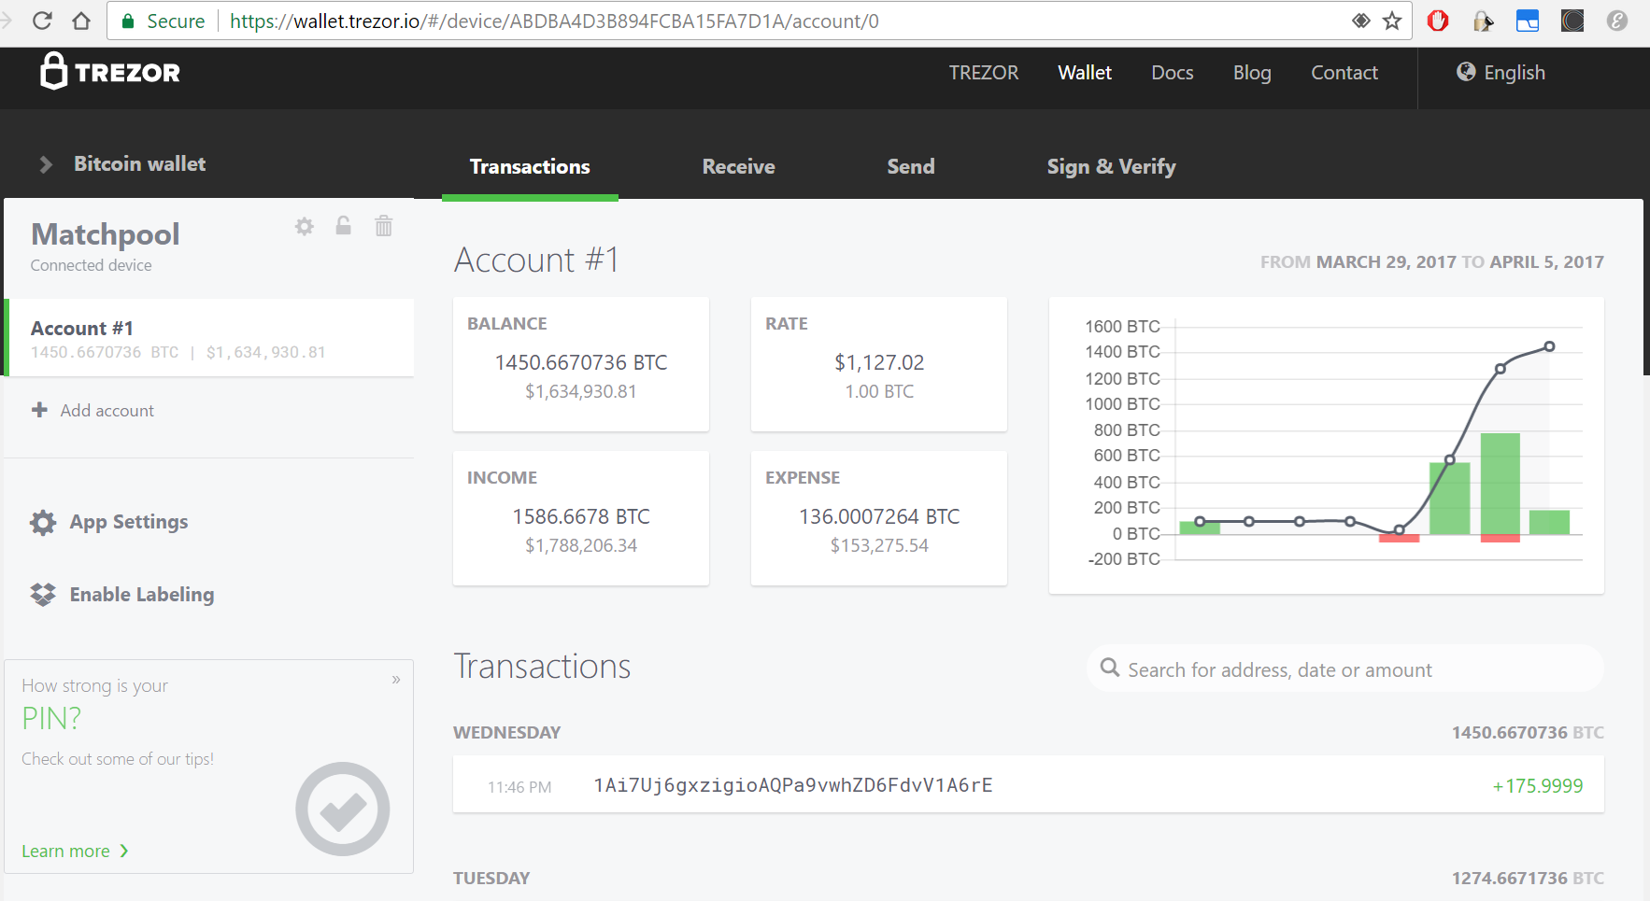The width and height of the screenshot is (1650, 901).
Task: Click the search magnifier icon
Action: [x=1110, y=668]
